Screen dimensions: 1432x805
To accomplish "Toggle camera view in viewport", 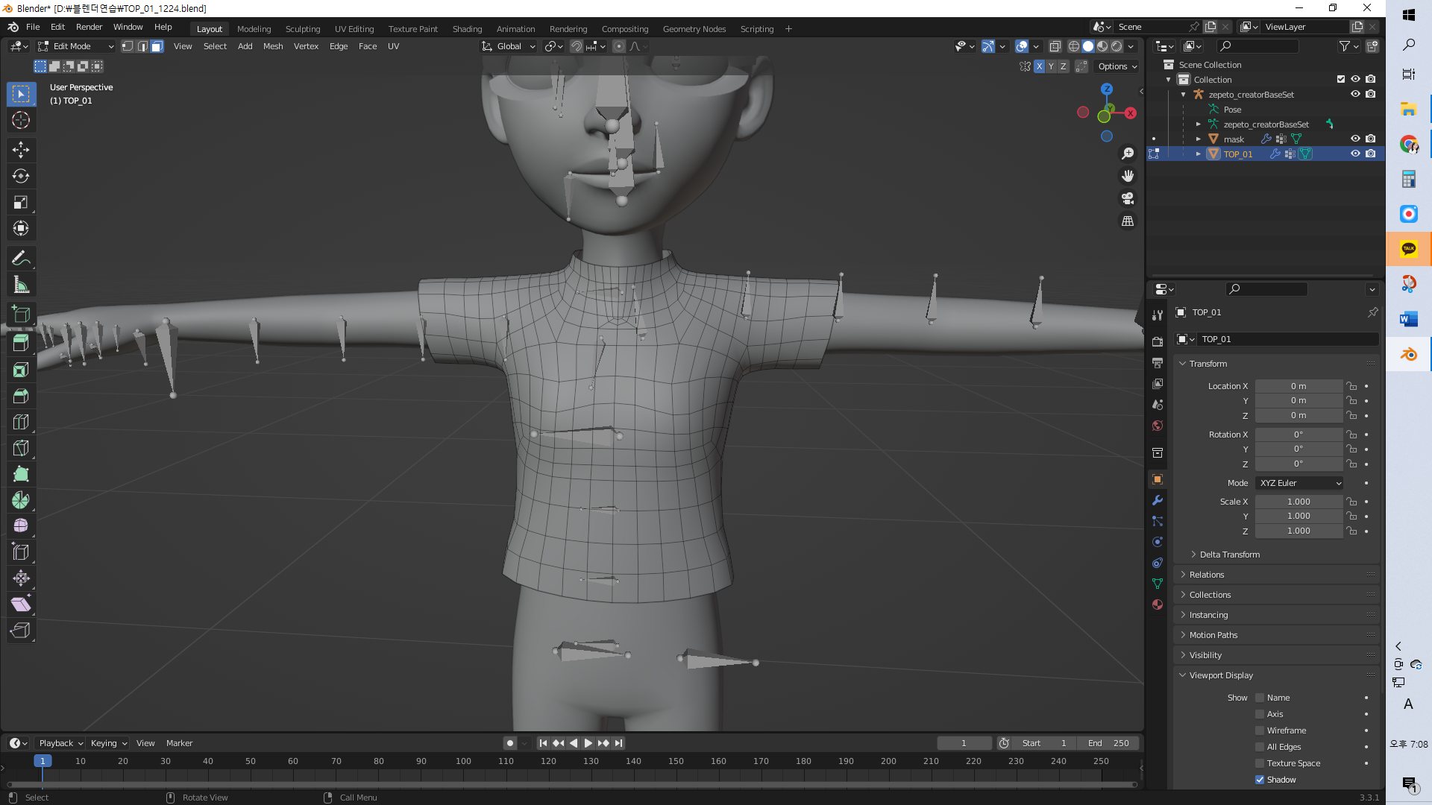I will pyautogui.click(x=1128, y=198).
